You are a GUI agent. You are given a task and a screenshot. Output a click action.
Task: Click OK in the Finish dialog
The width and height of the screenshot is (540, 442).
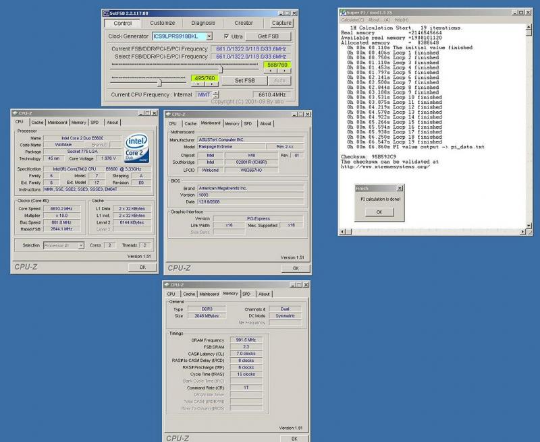(379, 212)
